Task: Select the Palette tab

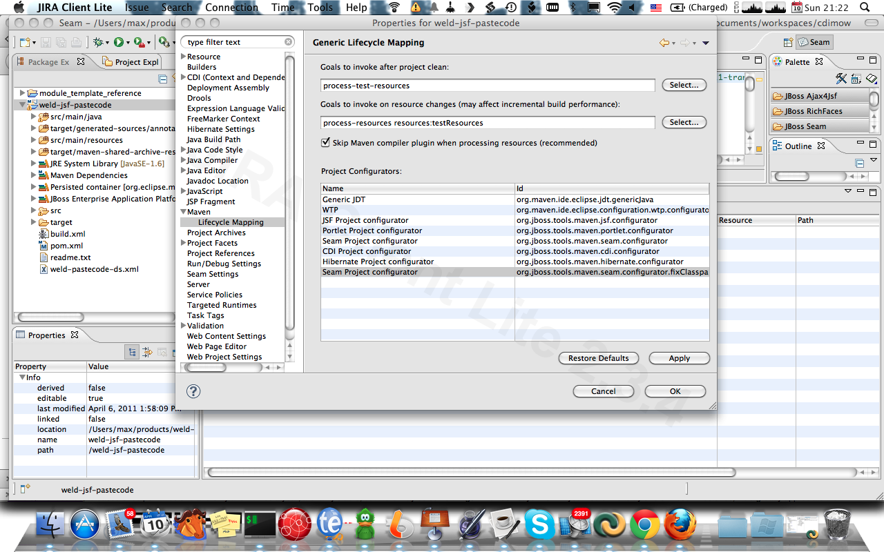Action: (798, 61)
